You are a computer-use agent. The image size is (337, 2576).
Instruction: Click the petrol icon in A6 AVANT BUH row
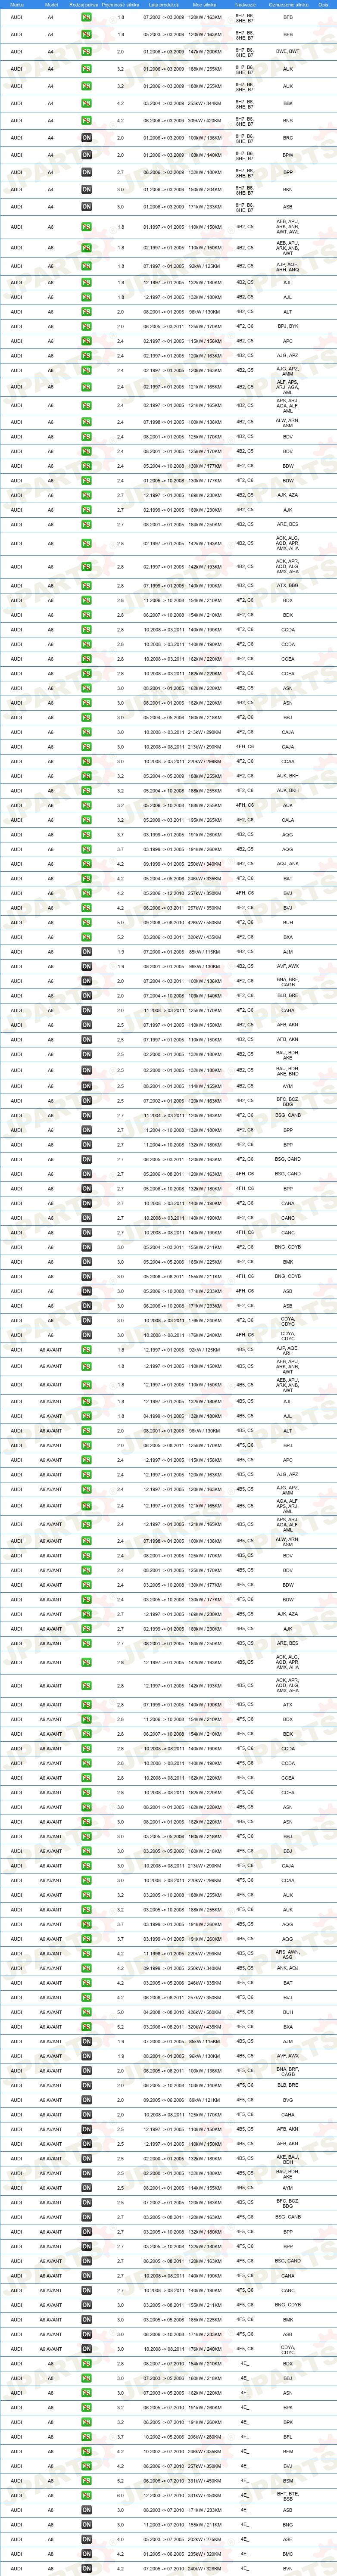87,2012
